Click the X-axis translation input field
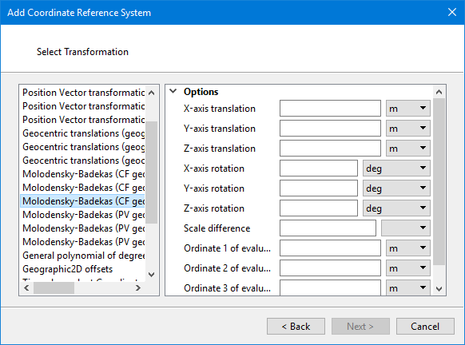Screen dimensions: 465x345 tap(330, 109)
